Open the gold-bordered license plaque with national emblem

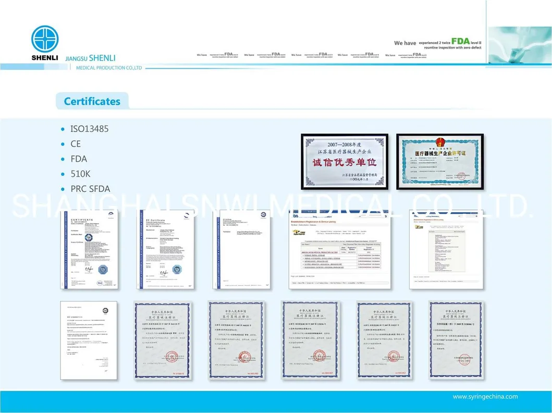[x=440, y=162]
